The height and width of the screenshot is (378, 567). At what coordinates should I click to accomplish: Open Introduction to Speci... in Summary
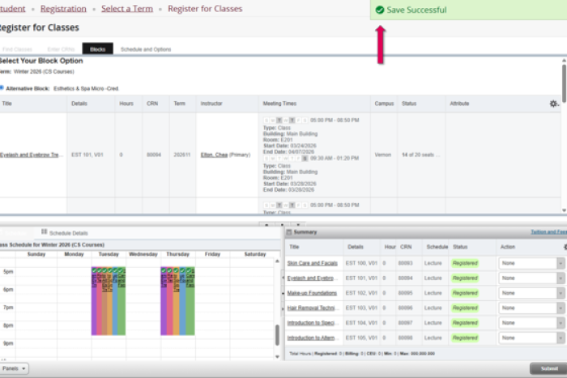pyautogui.click(x=312, y=323)
